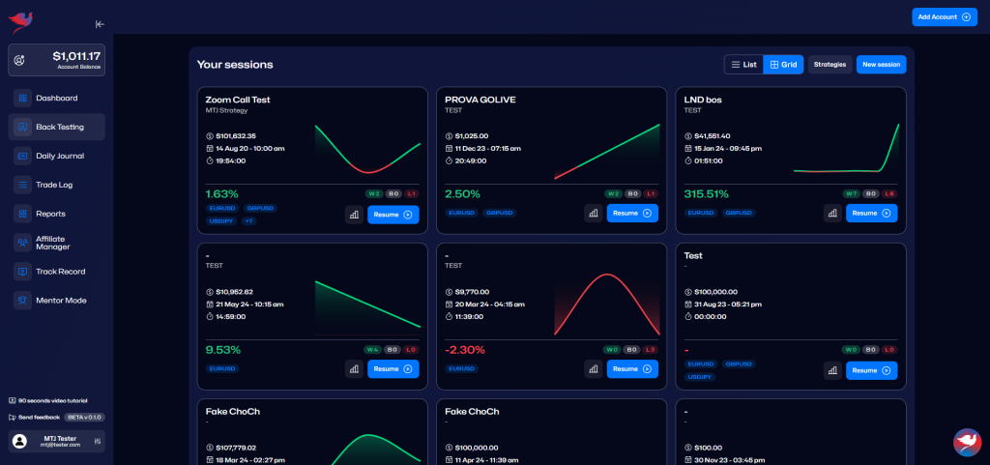Go to Daily Journal in sidebar
Image resolution: width=990 pixels, height=465 pixels.
pyautogui.click(x=59, y=156)
